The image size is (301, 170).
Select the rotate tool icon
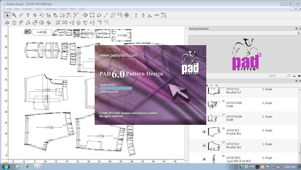[42, 15]
